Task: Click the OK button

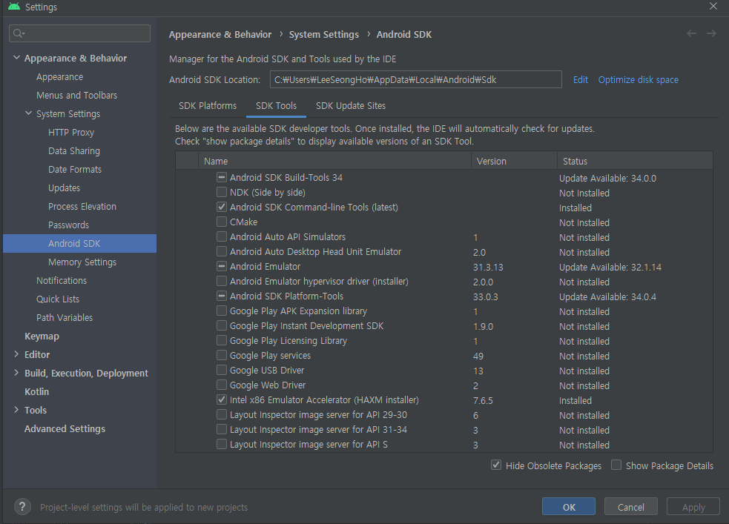Action: (569, 507)
